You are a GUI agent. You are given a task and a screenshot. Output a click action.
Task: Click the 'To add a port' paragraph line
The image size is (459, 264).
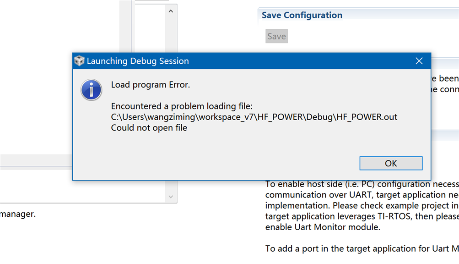point(362,248)
